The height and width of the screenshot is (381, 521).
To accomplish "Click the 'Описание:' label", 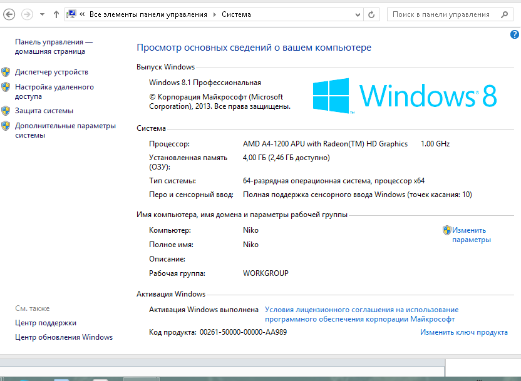I will point(167,259).
